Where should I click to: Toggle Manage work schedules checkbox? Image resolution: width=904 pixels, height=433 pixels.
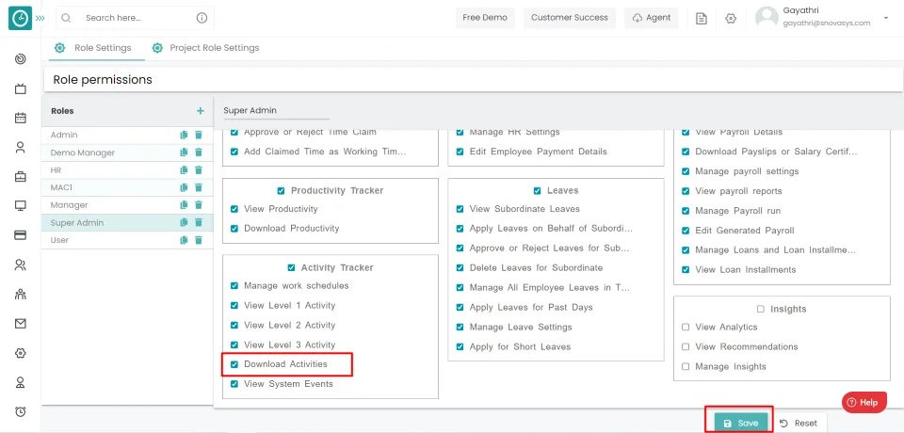click(234, 286)
